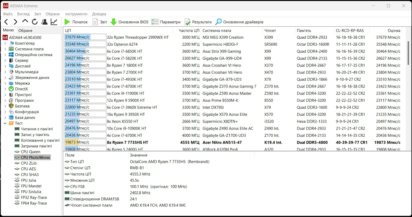
Task: Click the Report graph icon
Action: 54,22
